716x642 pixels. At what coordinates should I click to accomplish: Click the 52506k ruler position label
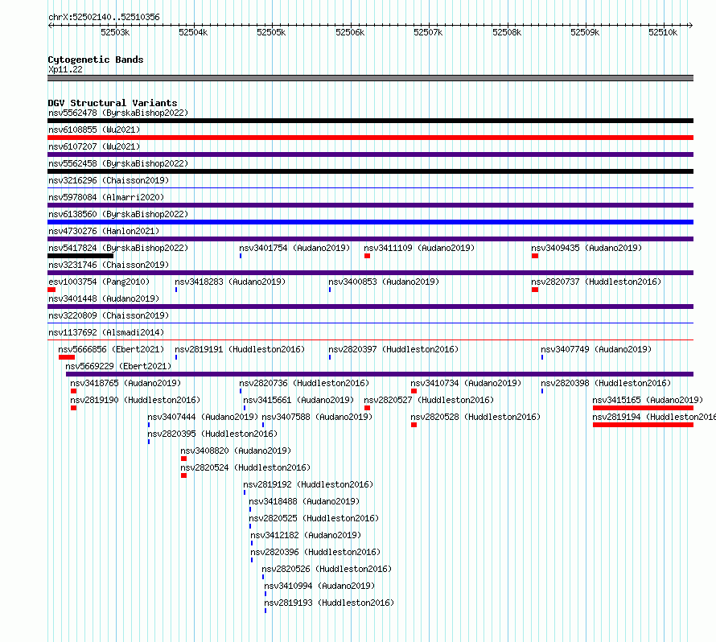350,32
